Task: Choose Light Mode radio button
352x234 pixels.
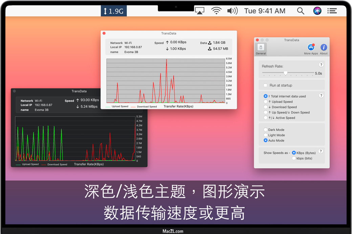Action: pyautogui.click(x=266, y=135)
